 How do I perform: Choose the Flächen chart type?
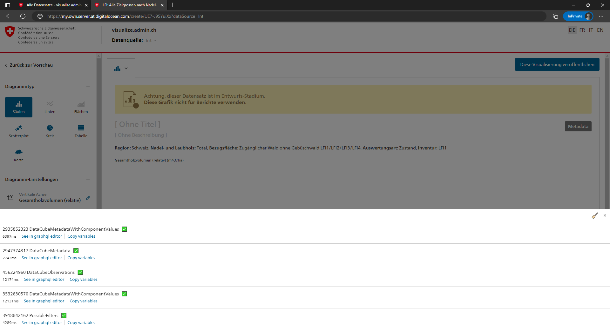(81, 107)
